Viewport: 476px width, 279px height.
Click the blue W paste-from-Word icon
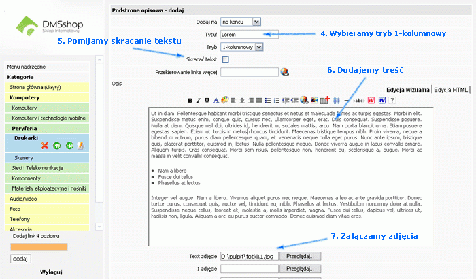click(382, 101)
